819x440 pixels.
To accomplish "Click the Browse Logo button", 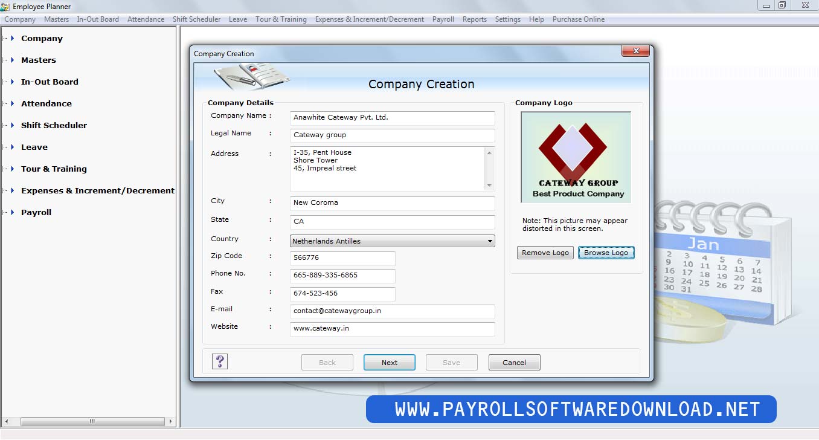I will pos(606,253).
